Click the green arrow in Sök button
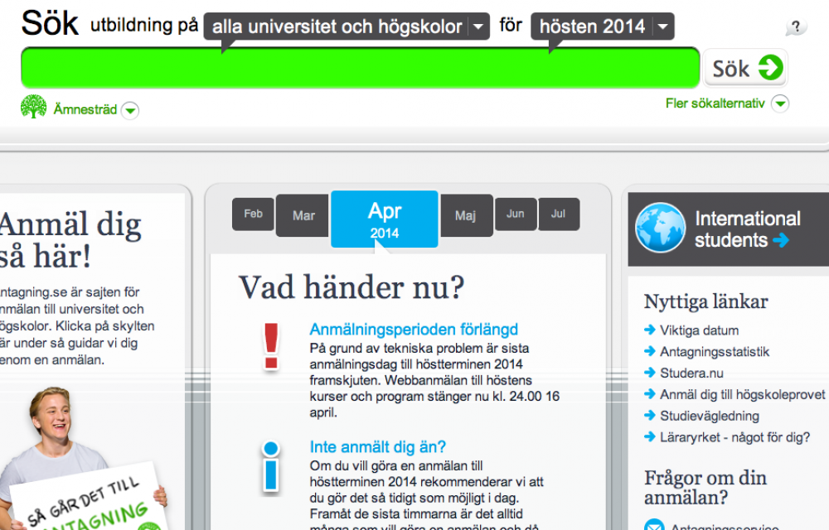Screen dimensions: 829x530 pos(770,68)
